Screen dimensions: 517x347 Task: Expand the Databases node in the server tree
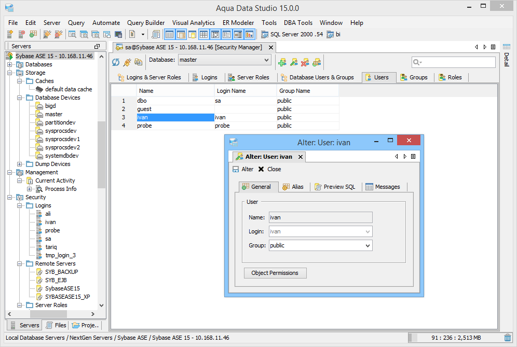pyautogui.click(x=9, y=64)
